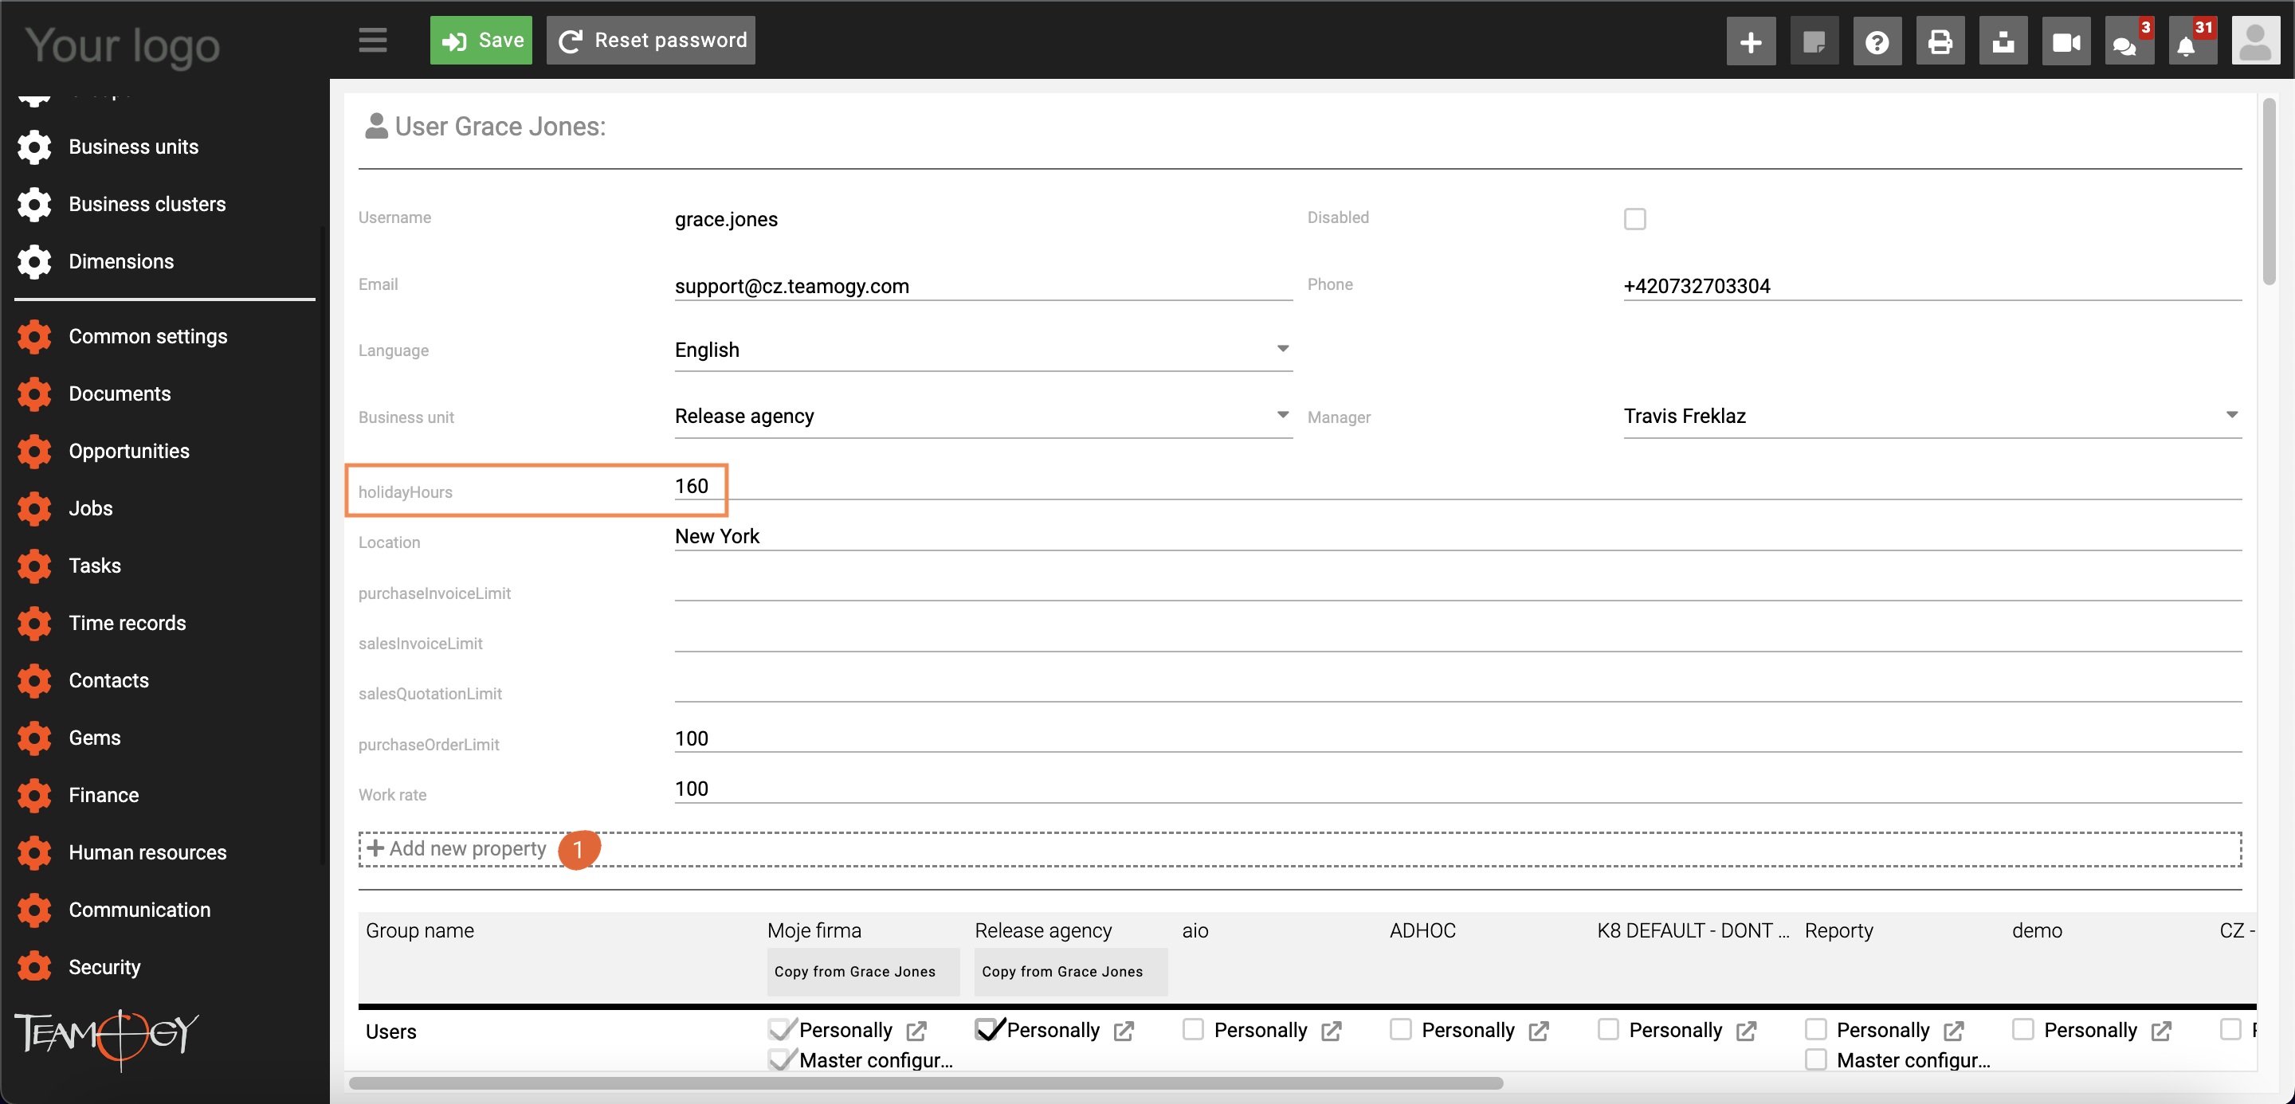Click the Dimensions gear icon
2295x1104 pixels.
point(33,262)
